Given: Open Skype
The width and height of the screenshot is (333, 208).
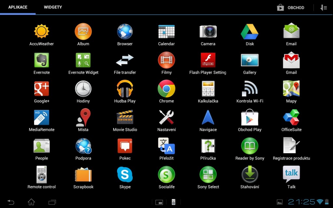Looking at the screenshot, I should 125,175.
